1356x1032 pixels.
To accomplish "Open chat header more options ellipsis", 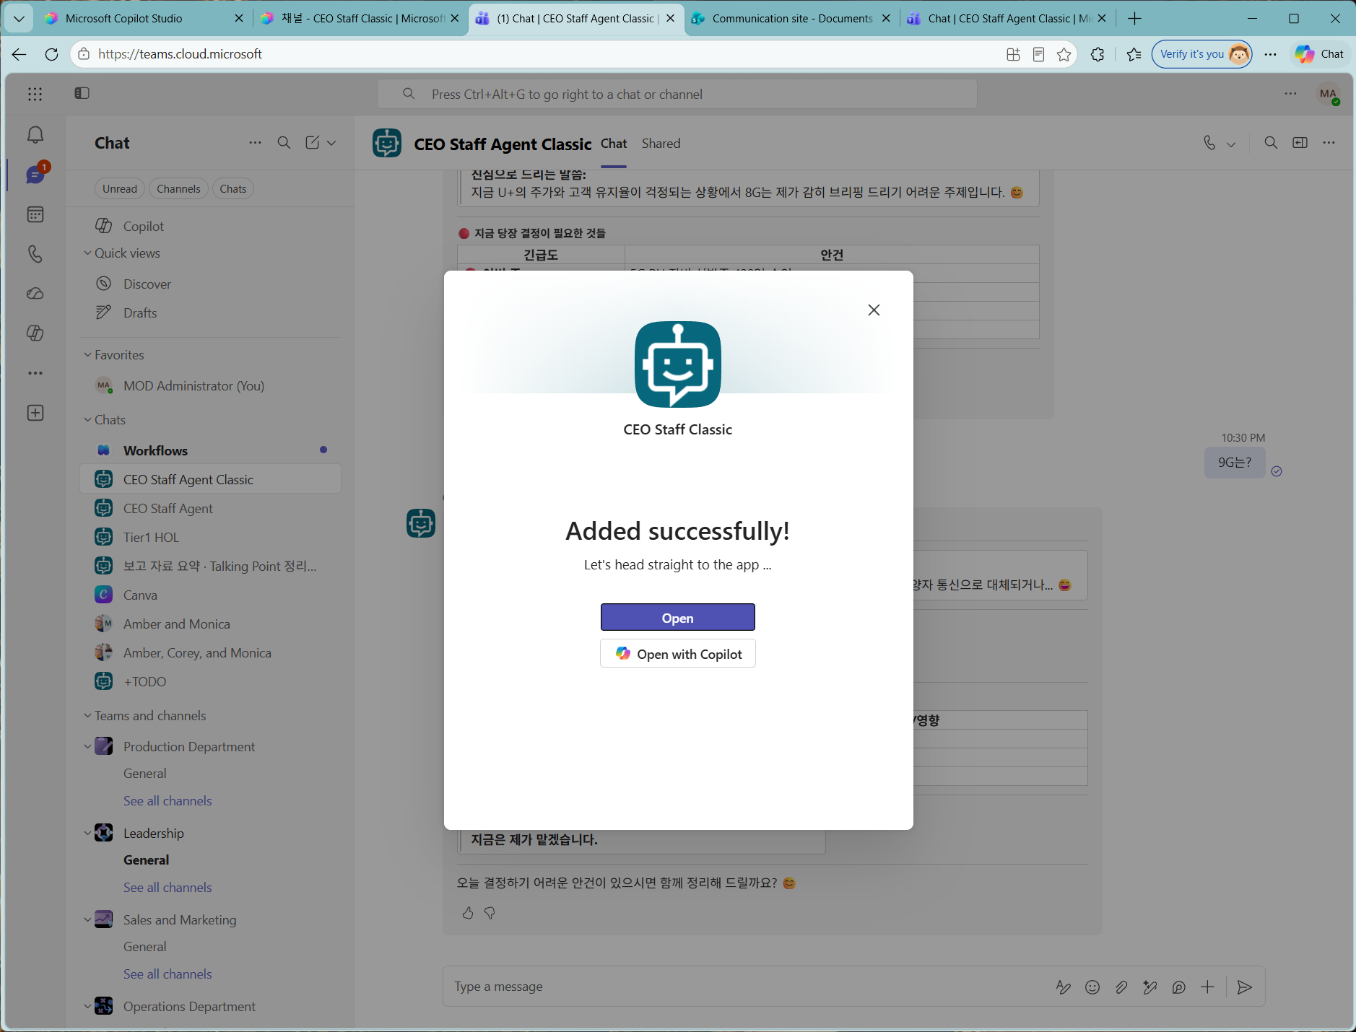I will point(1329,143).
